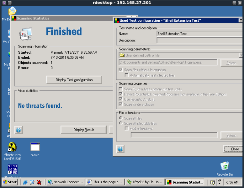The image size is (244, 188).
Task: Open the Start menu
Action: pyautogui.click(x=10, y=182)
